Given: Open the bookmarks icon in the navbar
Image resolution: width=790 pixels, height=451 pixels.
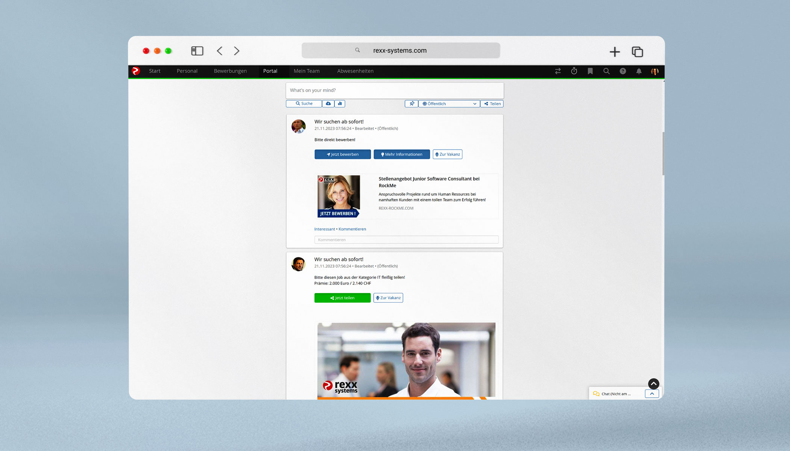Looking at the screenshot, I should tap(590, 71).
